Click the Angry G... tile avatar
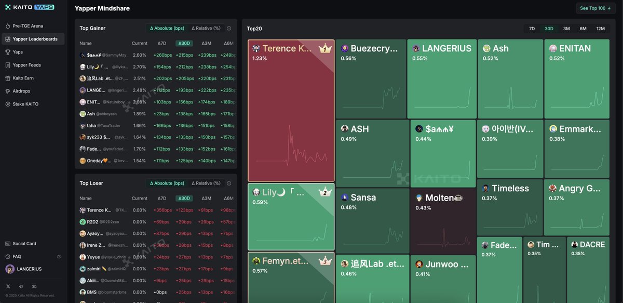 552,188
